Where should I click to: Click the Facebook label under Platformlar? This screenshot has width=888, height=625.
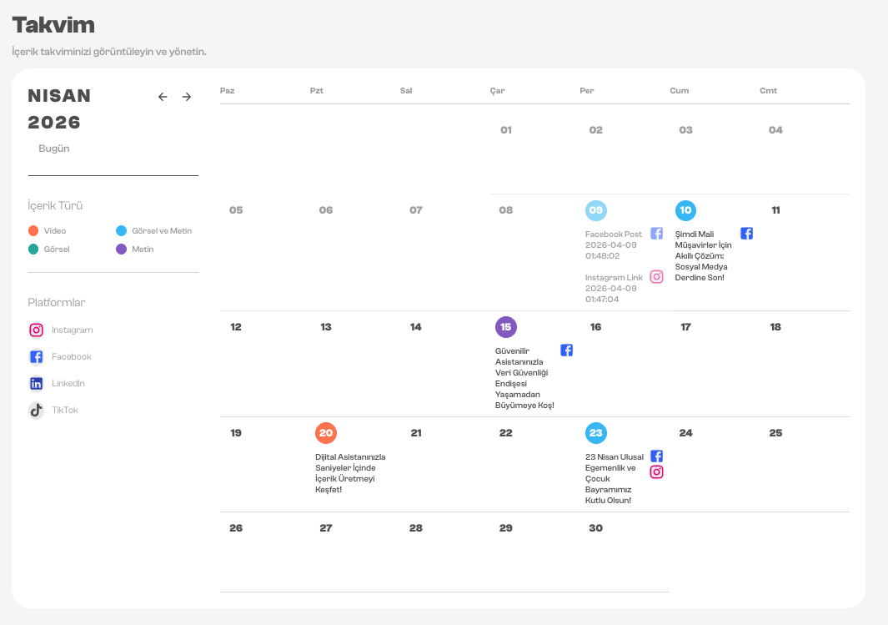pos(72,356)
